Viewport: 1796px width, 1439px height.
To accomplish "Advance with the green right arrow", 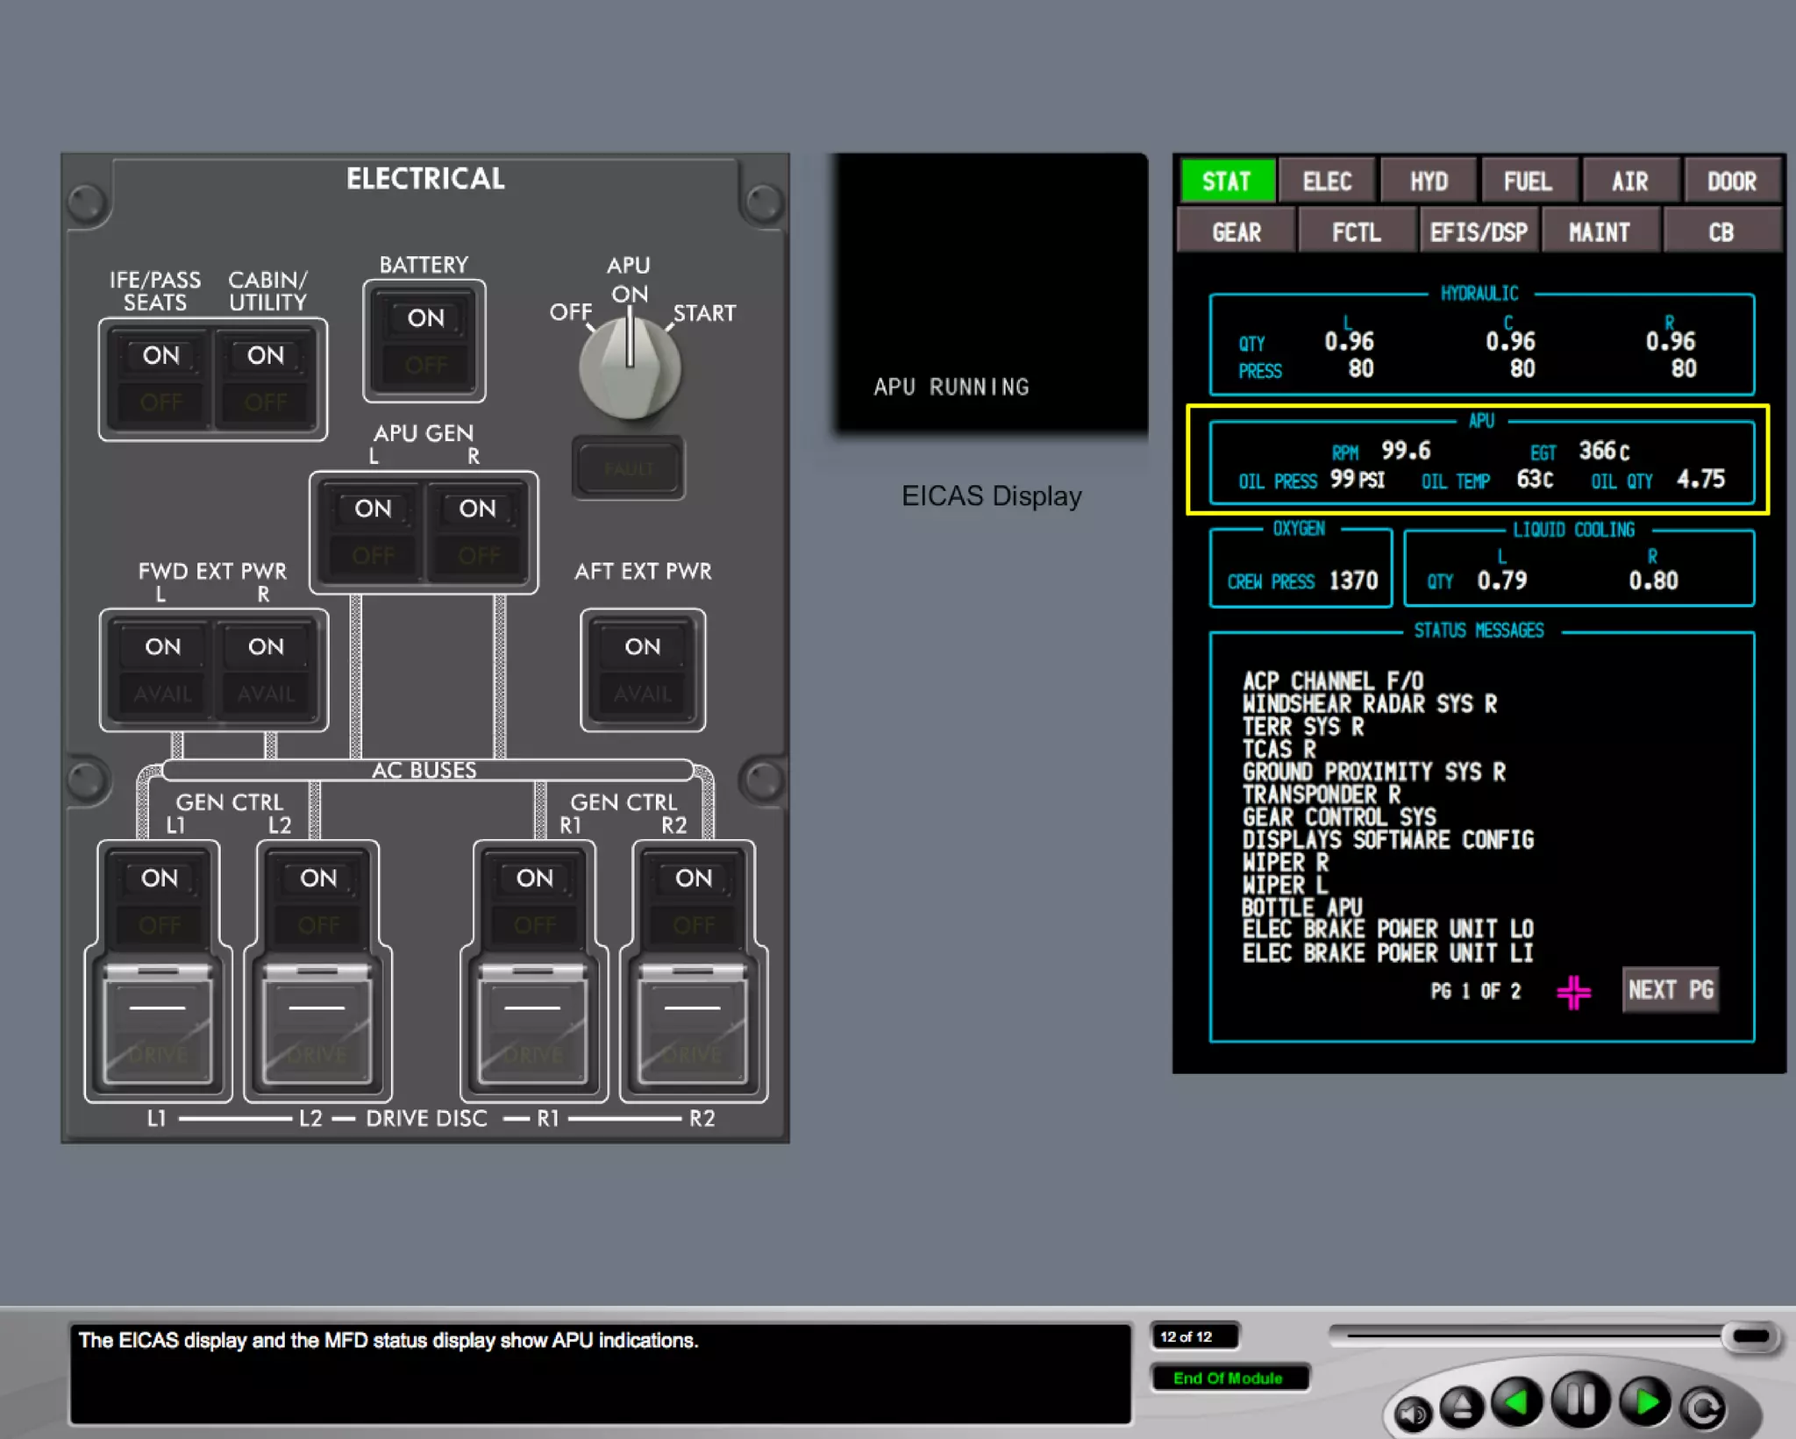I will [1644, 1402].
